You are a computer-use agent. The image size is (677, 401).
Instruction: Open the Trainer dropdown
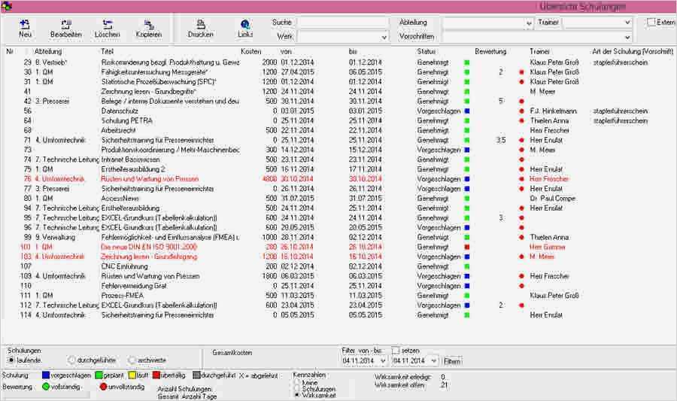coord(627,23)
